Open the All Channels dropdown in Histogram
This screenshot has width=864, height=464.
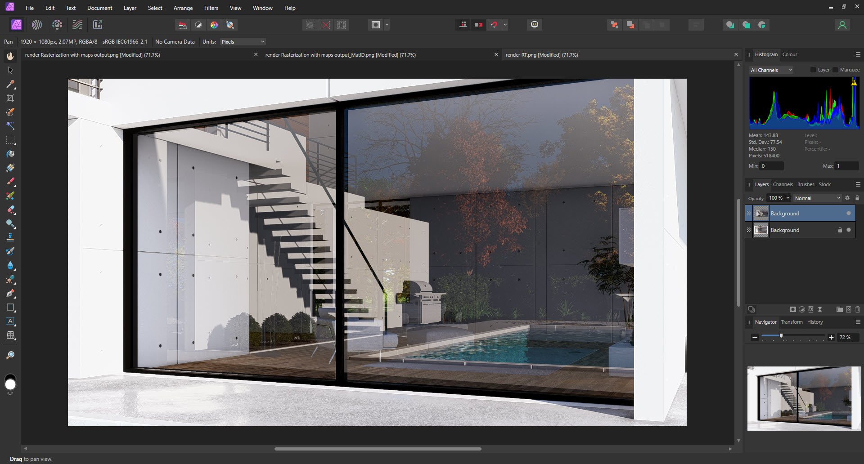[x=770, y=70]
